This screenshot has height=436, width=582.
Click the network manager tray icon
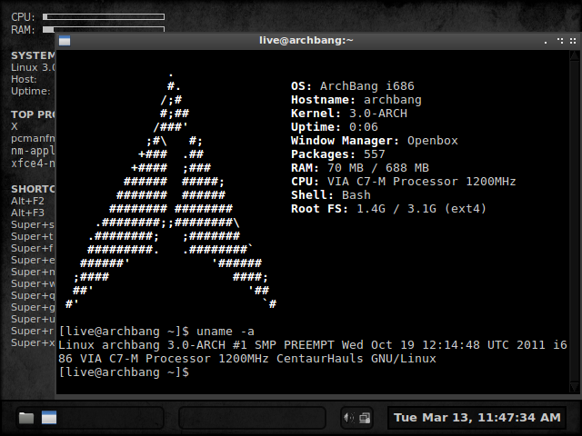coord(365,418)
